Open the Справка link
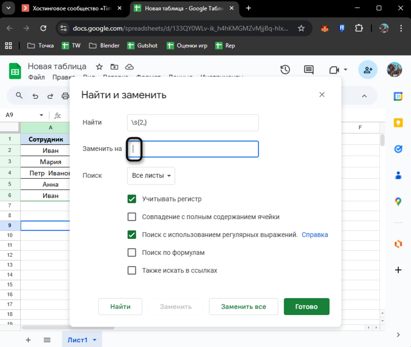The image size is (411, 347). pyautogui.click(x=315, y=235)
